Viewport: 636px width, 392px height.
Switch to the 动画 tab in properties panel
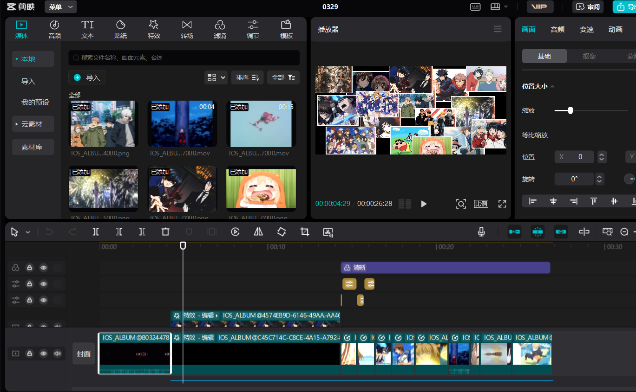point(615,29)
